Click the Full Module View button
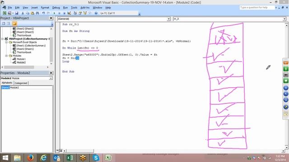The height and width of the screenshot is (162, 289). (61, 151)
